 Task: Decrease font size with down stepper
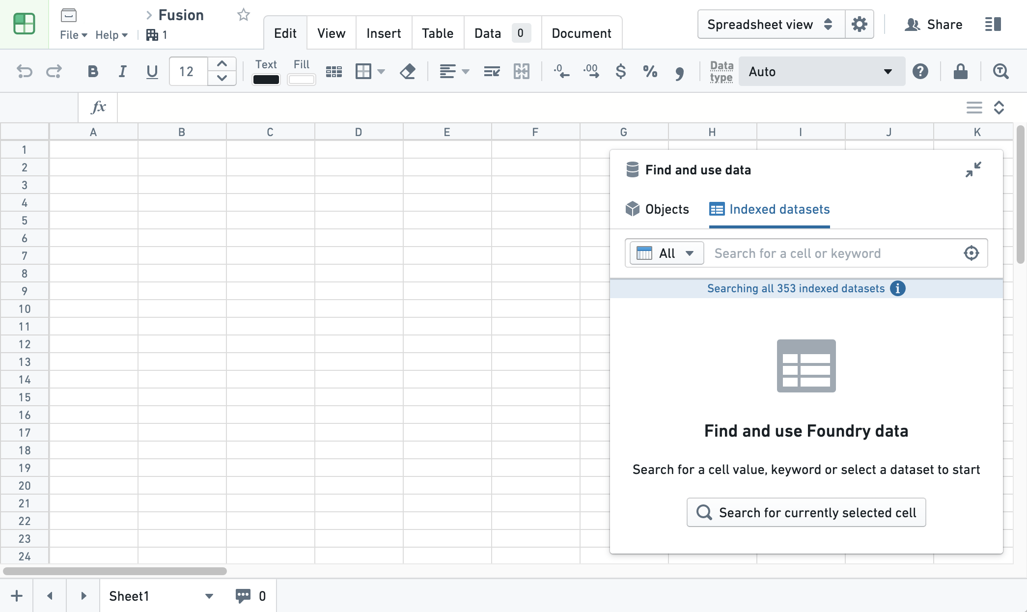222,78
